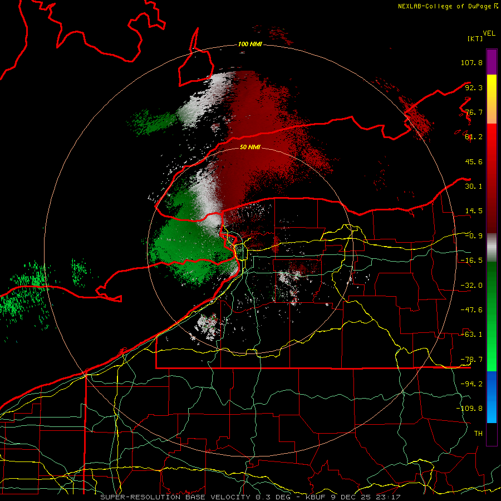
Task: Click the 14.5 legend value
Action: [x=474, y=211]
